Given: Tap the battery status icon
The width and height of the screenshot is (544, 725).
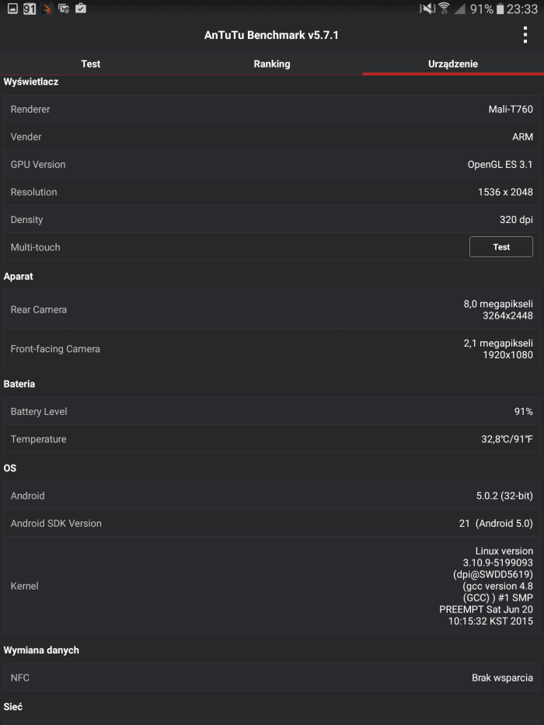Looking at the screenshot, I should pyautogui.click(x=500, y=9).
